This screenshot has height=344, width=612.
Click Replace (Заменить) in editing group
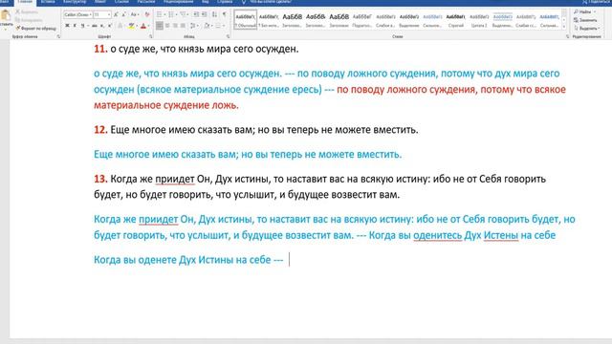coord(585,20)
